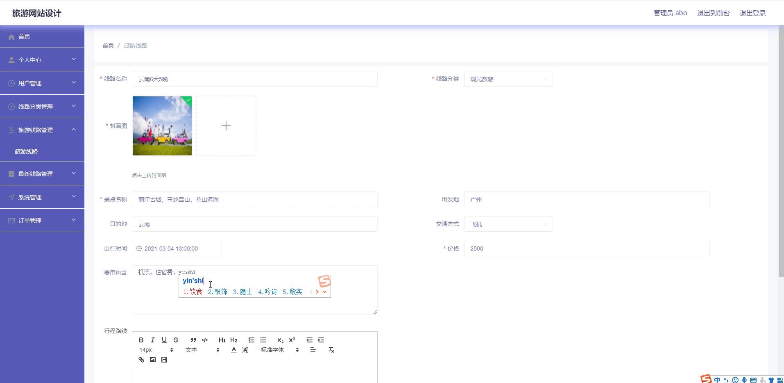Apply subscript formatting
The width and height of the screenshot is (784, 383).
280,340
